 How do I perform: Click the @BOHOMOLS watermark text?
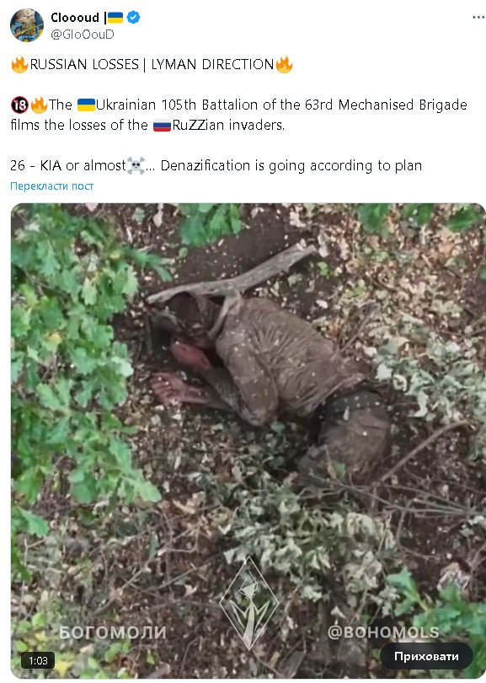(383, 632)
